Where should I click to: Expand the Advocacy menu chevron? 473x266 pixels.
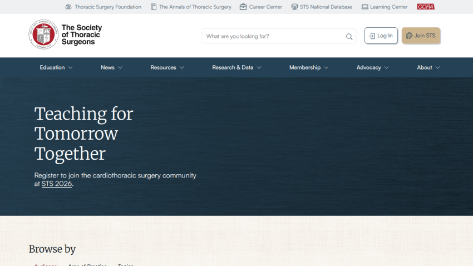tap(386, 67)
